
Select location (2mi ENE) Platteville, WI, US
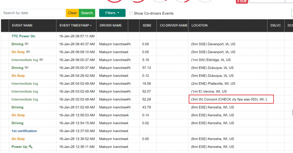pos(213,83)
